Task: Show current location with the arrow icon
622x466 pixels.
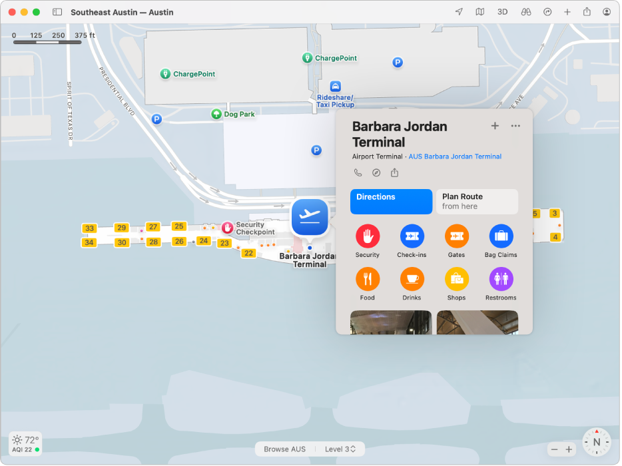Action: point(459,12)
